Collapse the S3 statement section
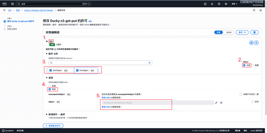 (x=47, y=41)
